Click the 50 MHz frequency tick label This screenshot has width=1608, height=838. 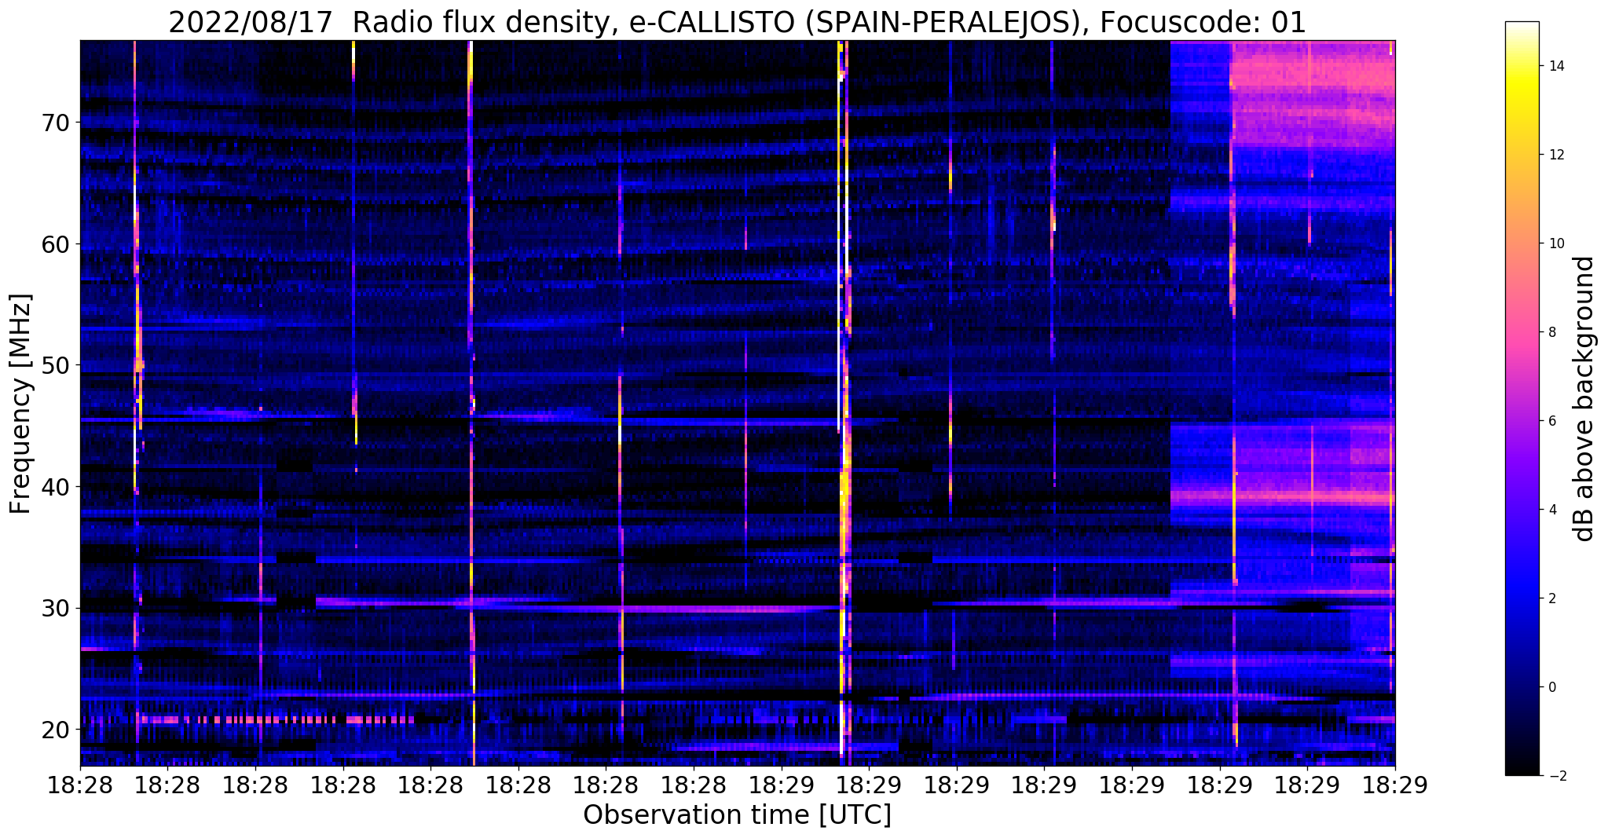[57, 365]
